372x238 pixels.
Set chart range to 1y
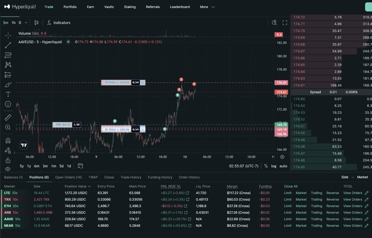[x=29, y=166]
